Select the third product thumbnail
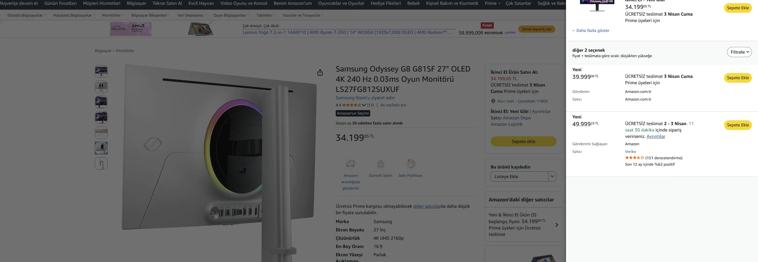Viewport: 758px width, 262px height. point(101,102)
